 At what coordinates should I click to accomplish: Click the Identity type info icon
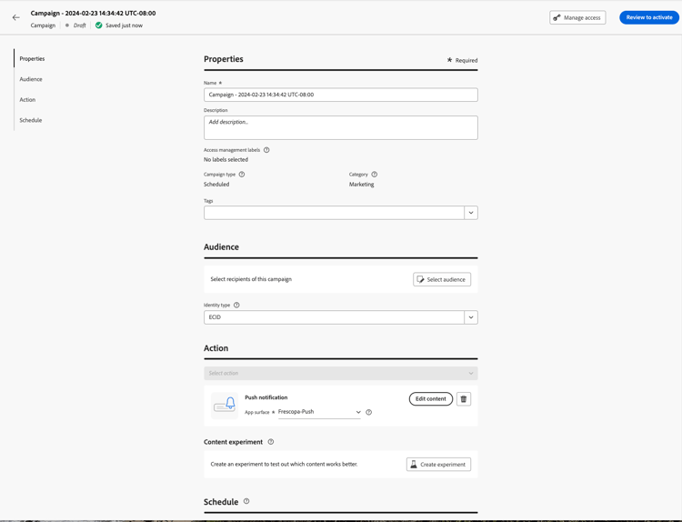pos(236,305)
